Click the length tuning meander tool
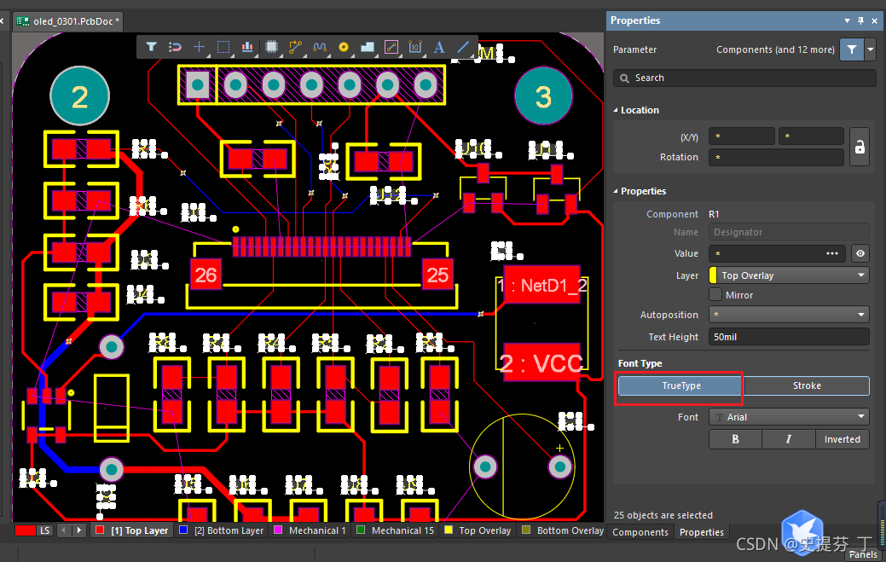 pos(320,47)
